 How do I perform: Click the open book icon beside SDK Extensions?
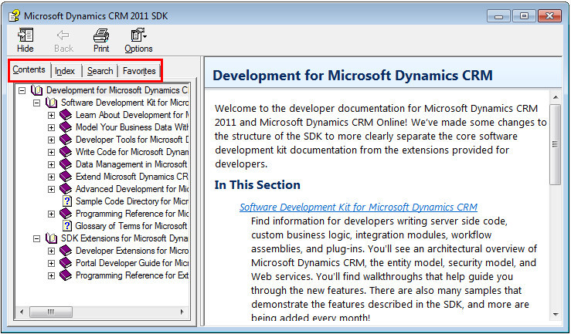tap(51, 238)
